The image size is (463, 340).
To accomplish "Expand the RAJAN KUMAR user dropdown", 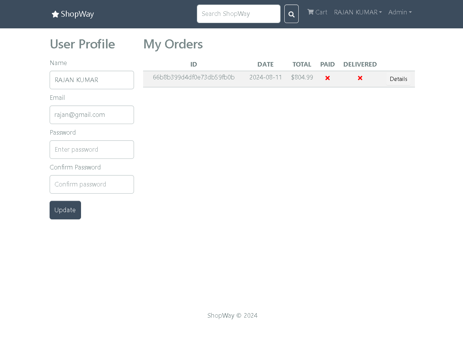I will pyautogui.click(x=358, y=12).
